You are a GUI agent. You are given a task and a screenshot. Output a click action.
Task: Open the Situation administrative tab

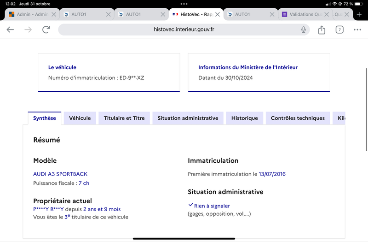pos(188,118)
